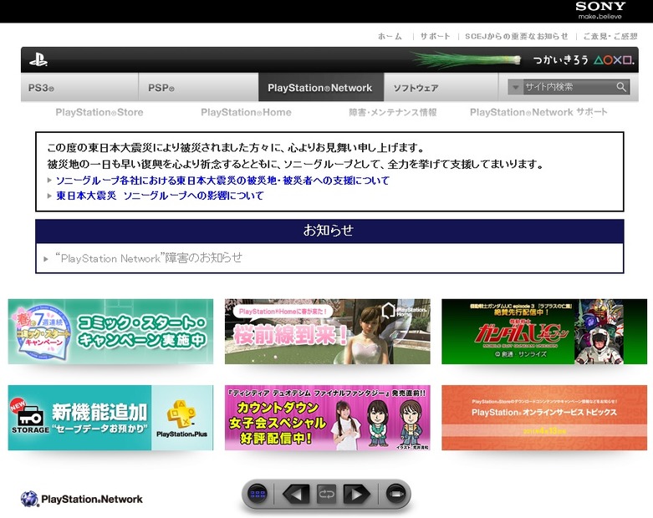Click the grid view control icon
653x518 pixels.
pos(258,495)
